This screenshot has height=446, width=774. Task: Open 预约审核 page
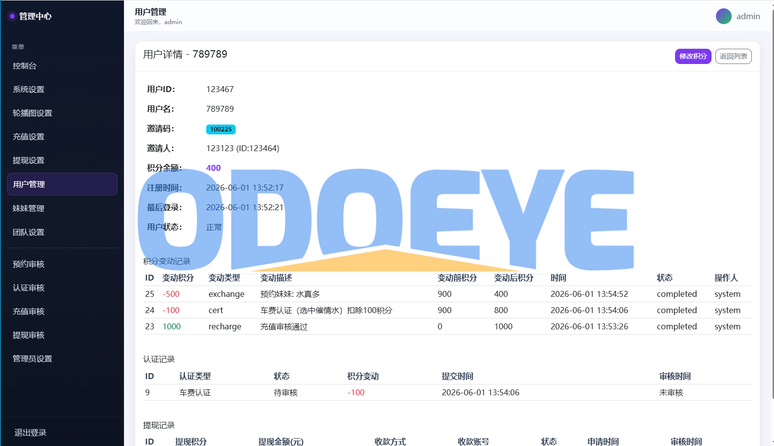(x=62, y=264)
